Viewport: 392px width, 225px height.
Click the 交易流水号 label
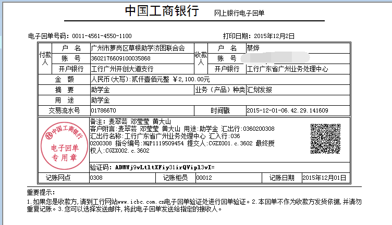[x=65, y=110]
